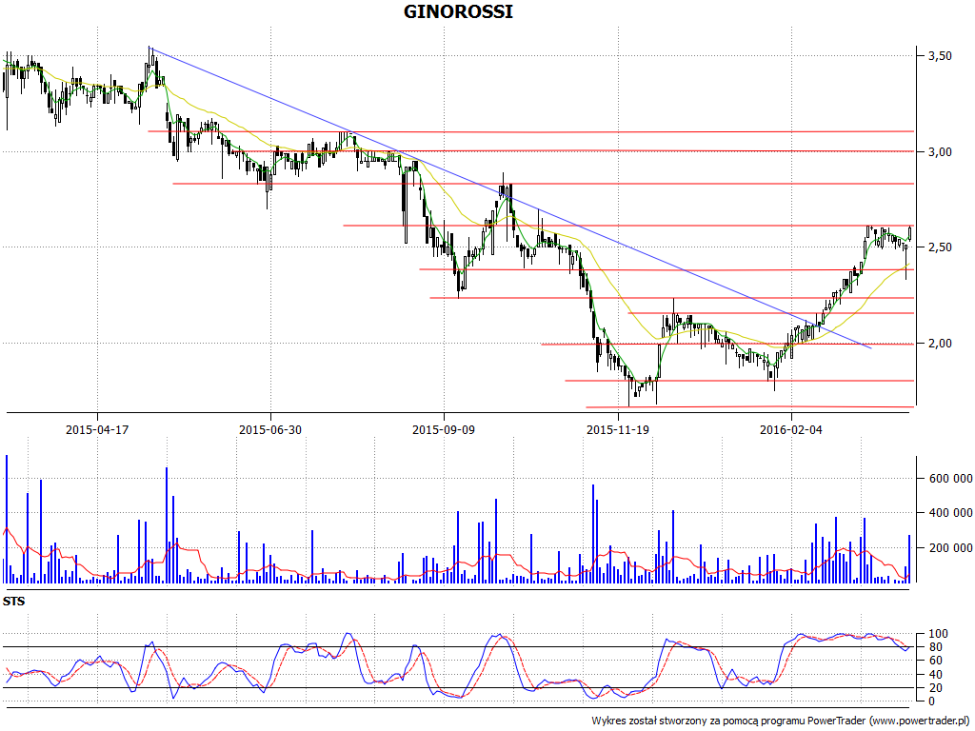Click the 40 level on STS axis
This screenshot has height=731, width=975.
pos(935,675)
